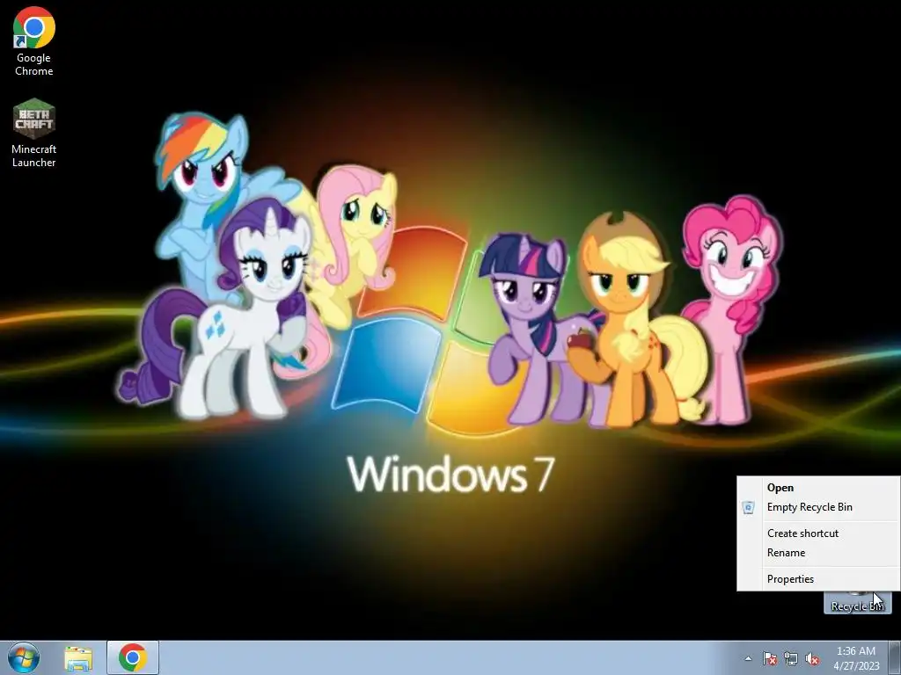The width and height of the screenshot is (901, 675).
Task: Select the Recycle Bin desktop icon
Action: [x=857, y=602]
